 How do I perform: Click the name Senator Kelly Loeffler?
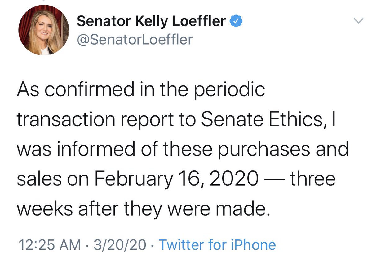tap(151, 21)
